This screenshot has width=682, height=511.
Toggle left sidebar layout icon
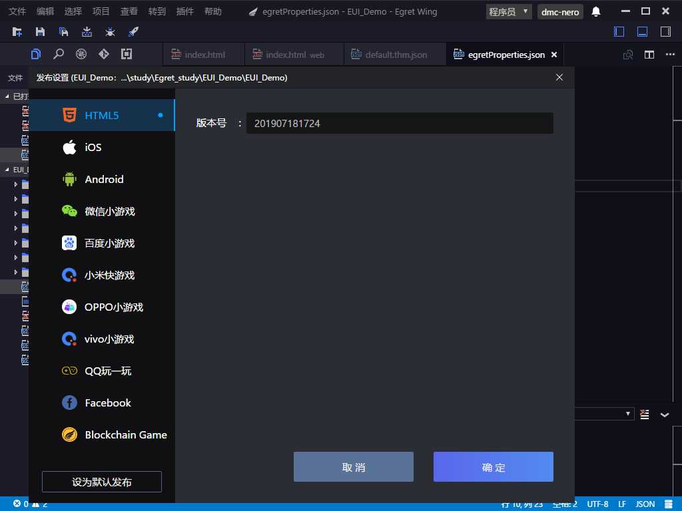point(619,32)
